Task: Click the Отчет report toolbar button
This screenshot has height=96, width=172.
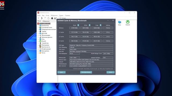Action: (x=63, y=18)
